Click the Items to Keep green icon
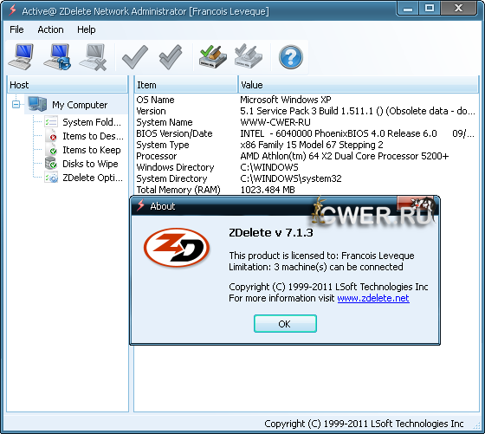 (x=51, y=149)
